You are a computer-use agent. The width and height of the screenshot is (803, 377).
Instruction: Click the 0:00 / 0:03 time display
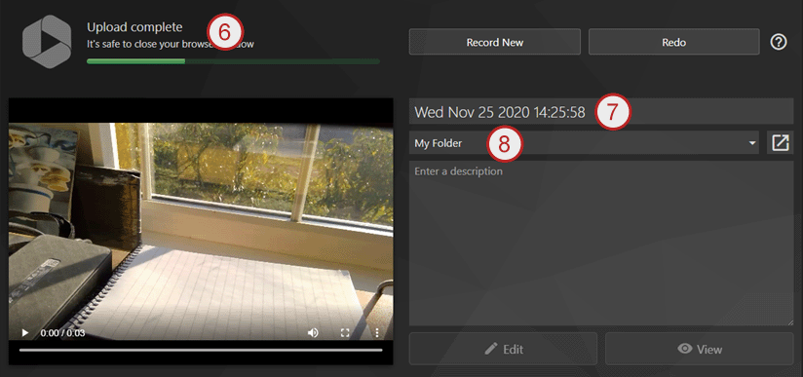[62, 333]
